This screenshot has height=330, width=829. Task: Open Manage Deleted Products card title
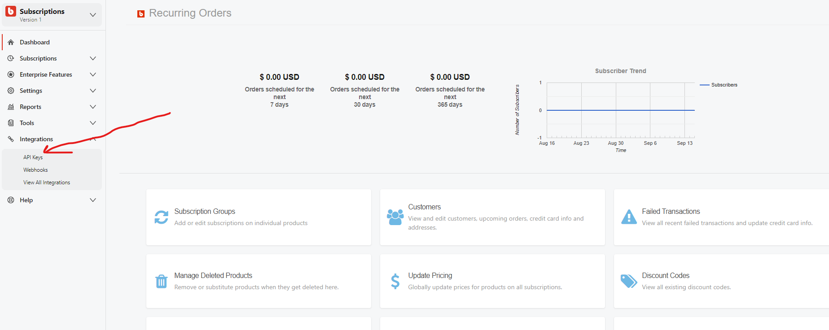pos(213,275)
